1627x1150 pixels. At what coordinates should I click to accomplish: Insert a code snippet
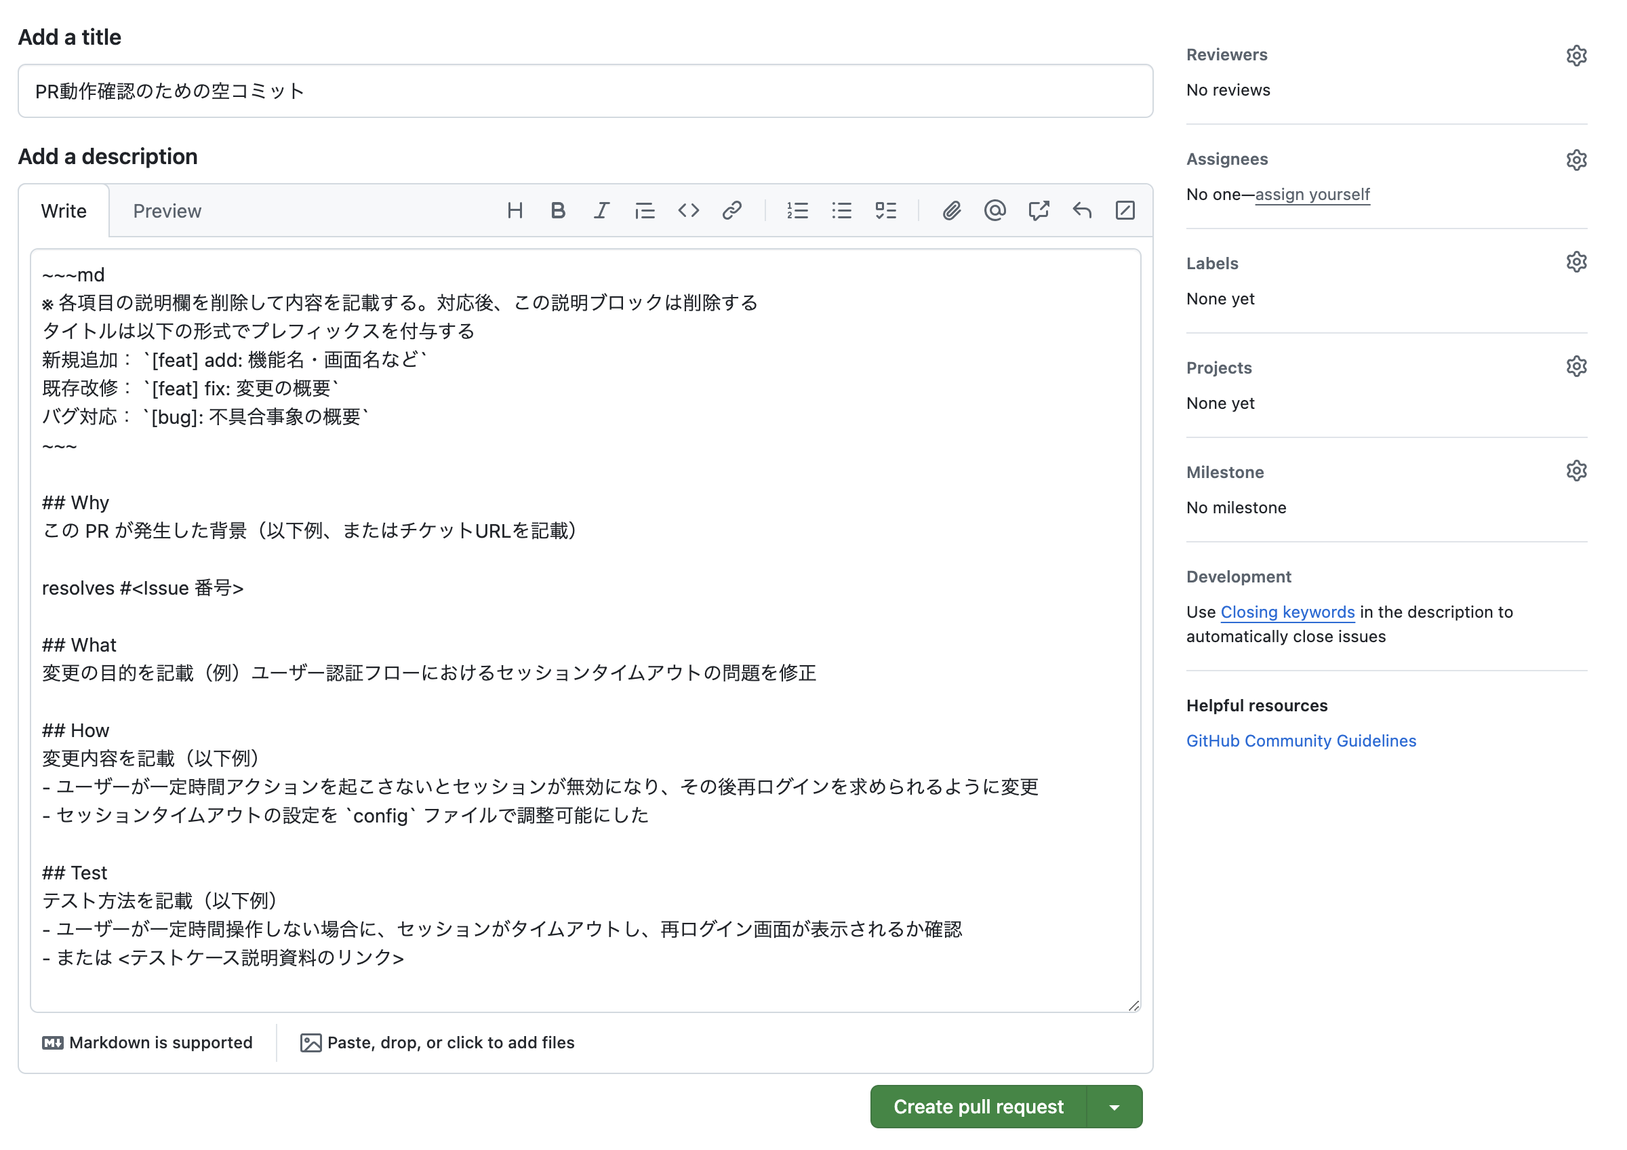687,210
